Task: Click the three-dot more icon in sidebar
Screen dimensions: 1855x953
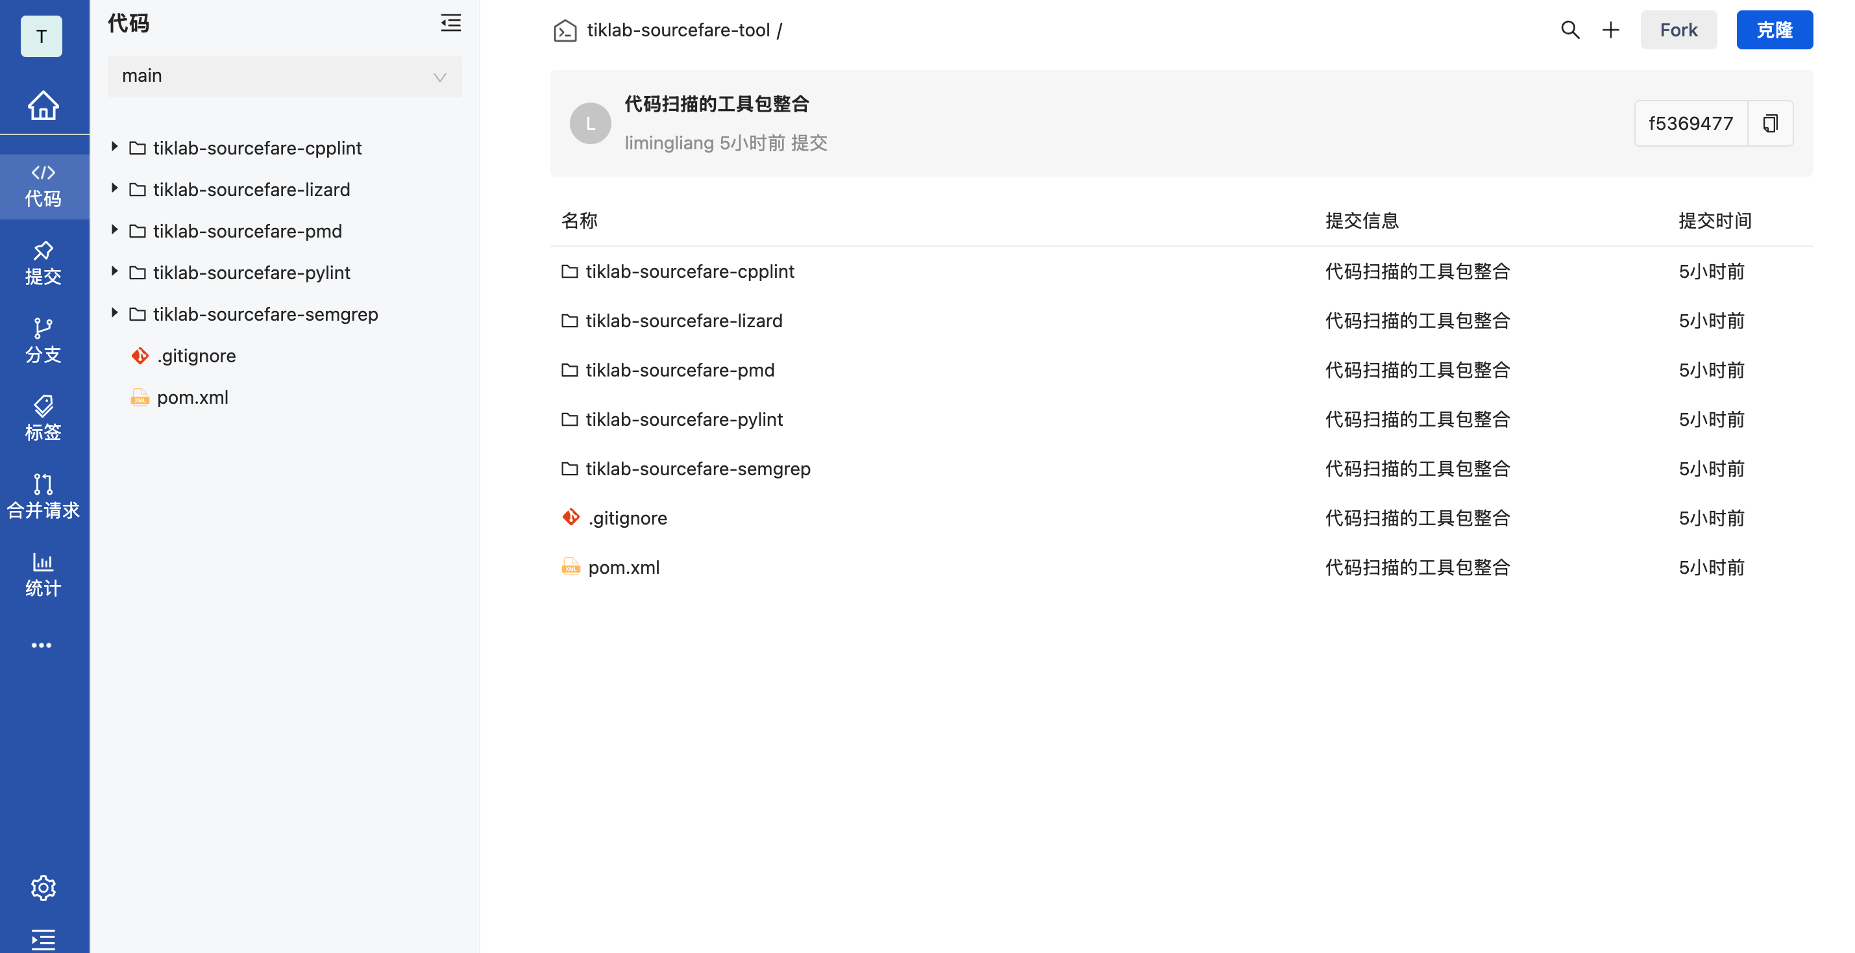Action: point(42,645)
